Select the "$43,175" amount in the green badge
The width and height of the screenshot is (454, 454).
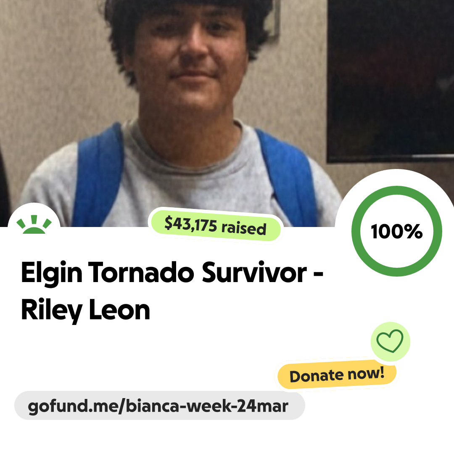[x=190, y=224]
